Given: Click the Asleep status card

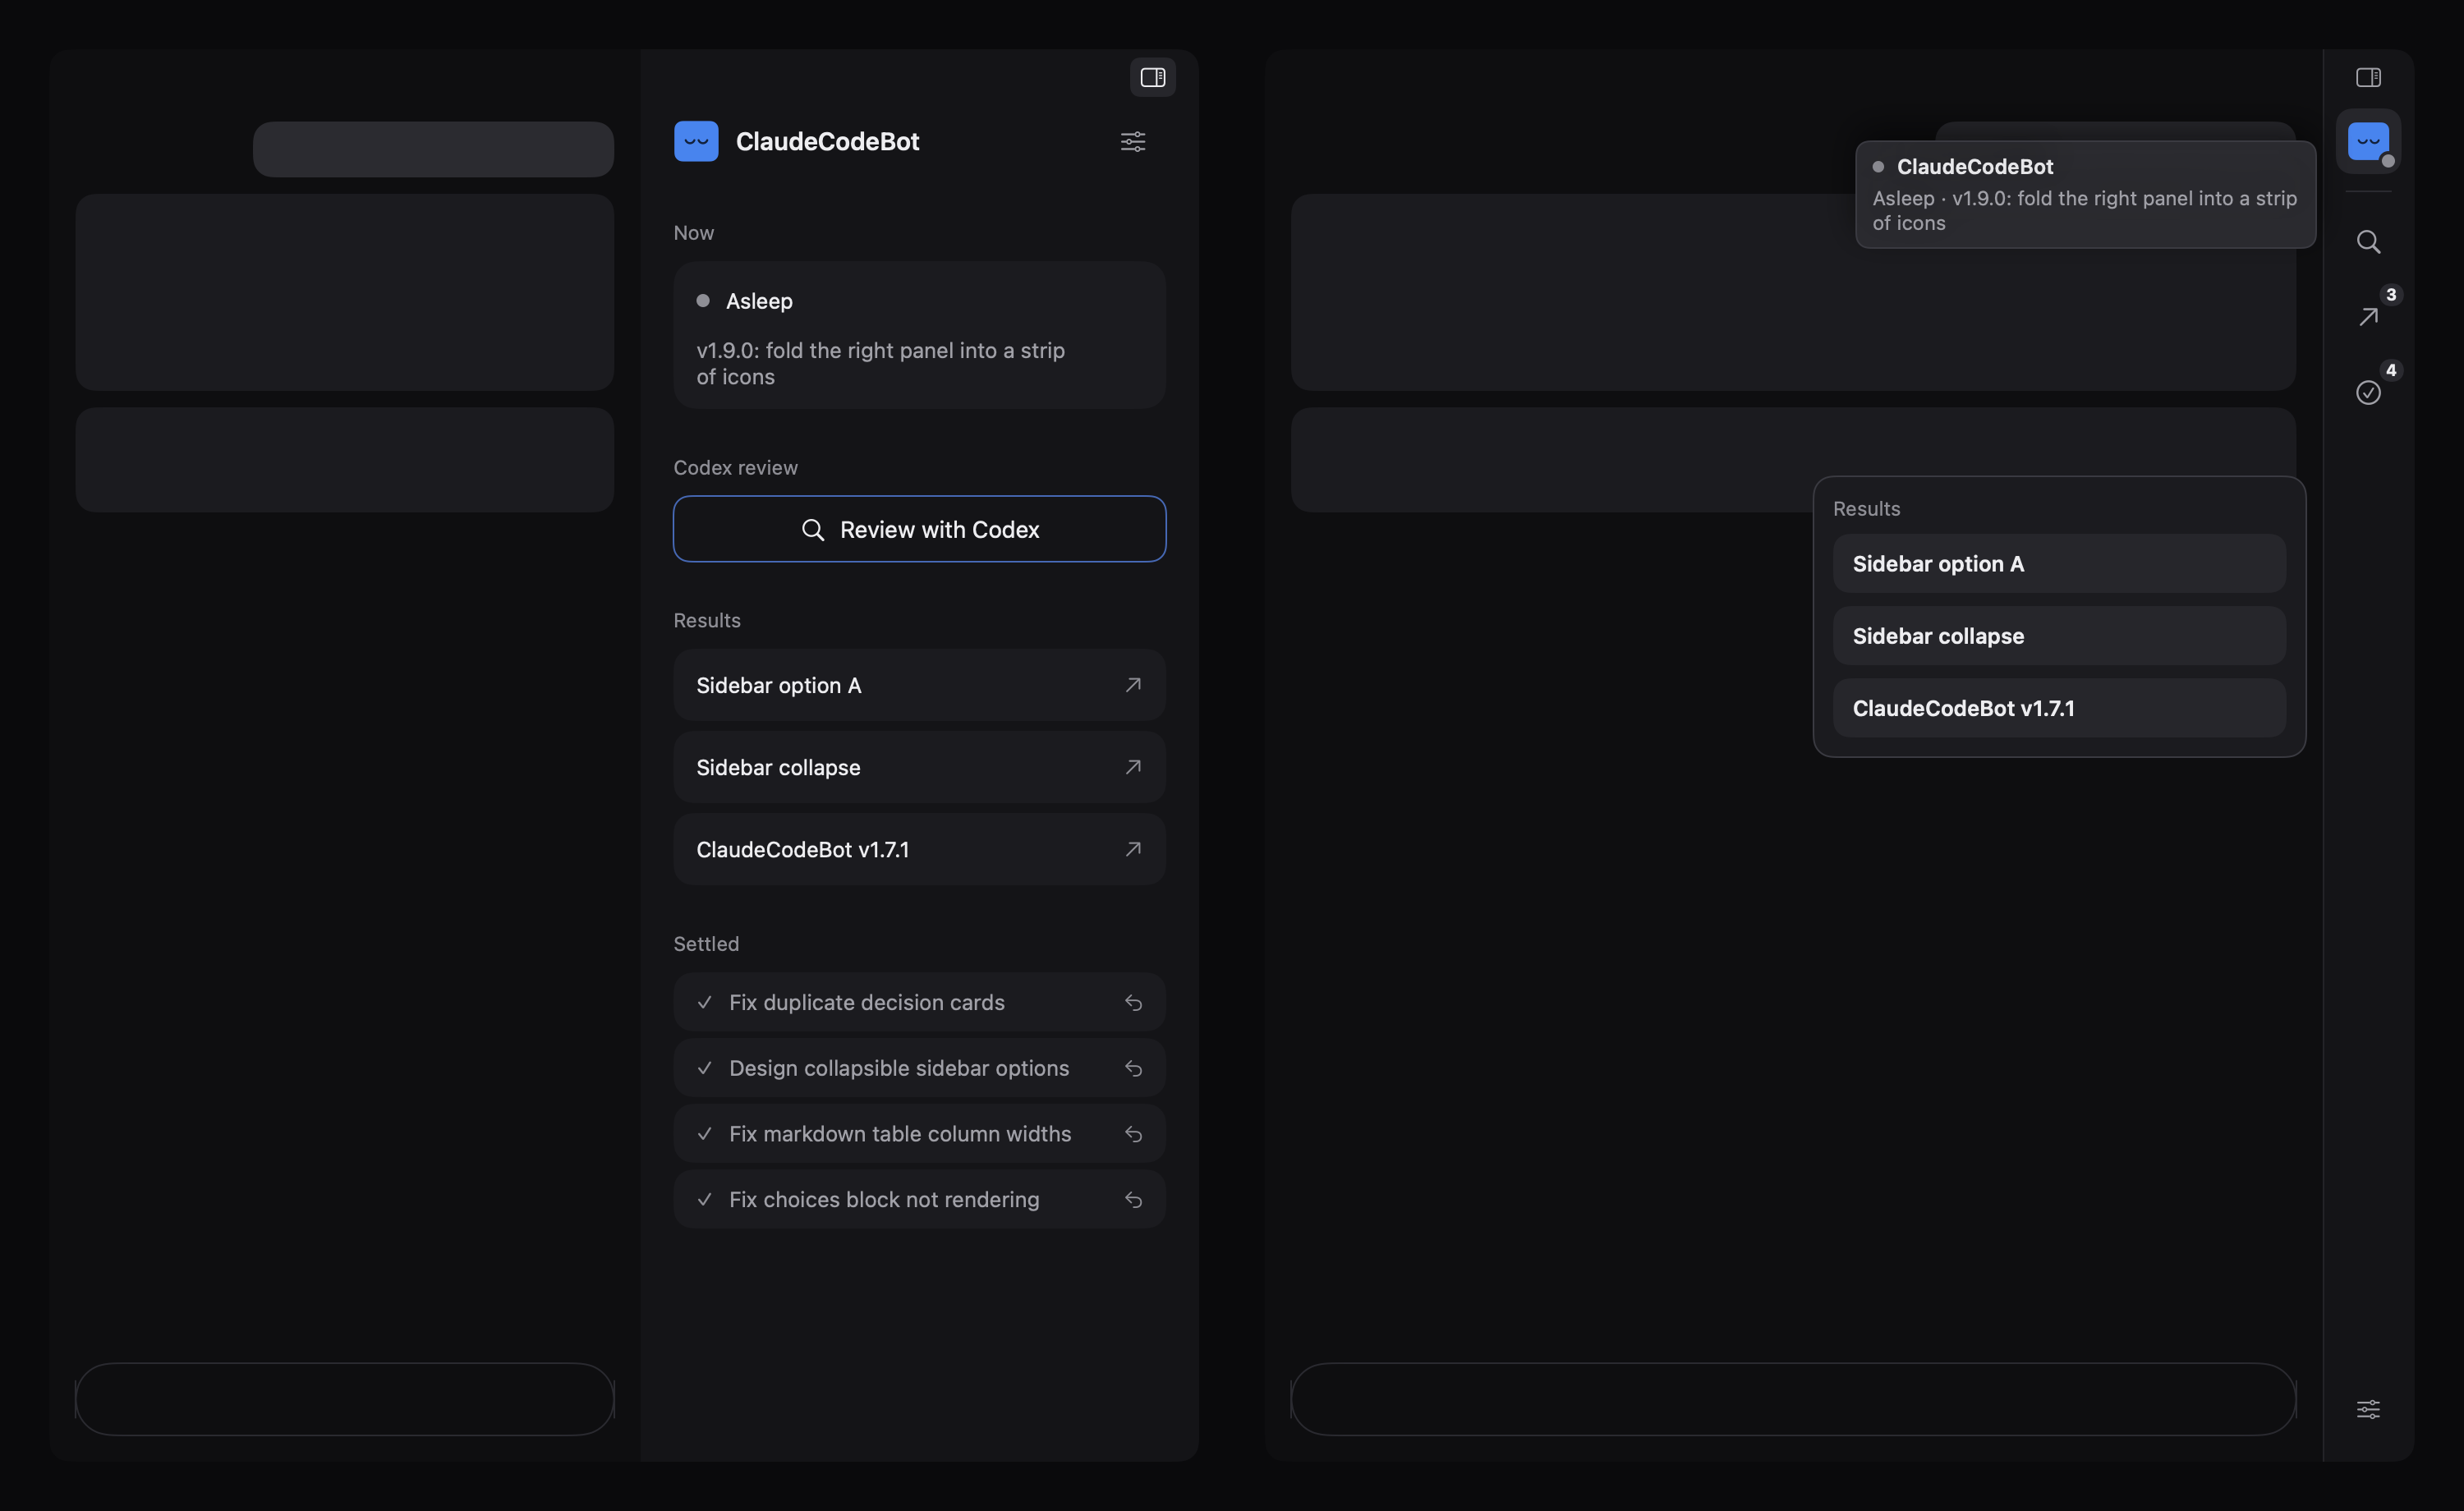Looking at the screenshot, I should click(x=919, y=335).
